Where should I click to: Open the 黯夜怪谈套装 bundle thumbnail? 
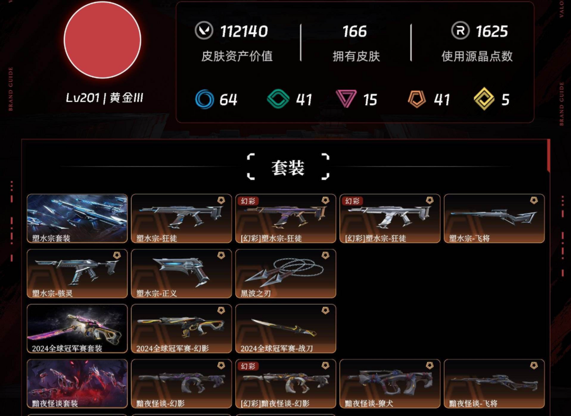tap(77, 384)
